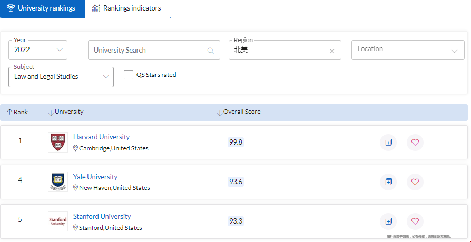Click the chart icon in Rankings indicators tab
Viewport: 471px width, 242px height.
pos(96,8)
